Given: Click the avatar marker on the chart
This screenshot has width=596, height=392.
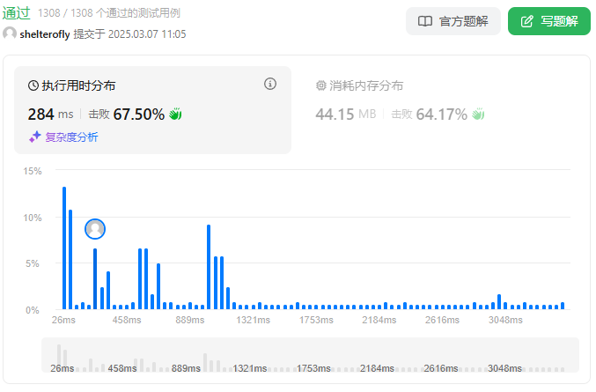Looking at the screenshot, I should tap(95, 229).
